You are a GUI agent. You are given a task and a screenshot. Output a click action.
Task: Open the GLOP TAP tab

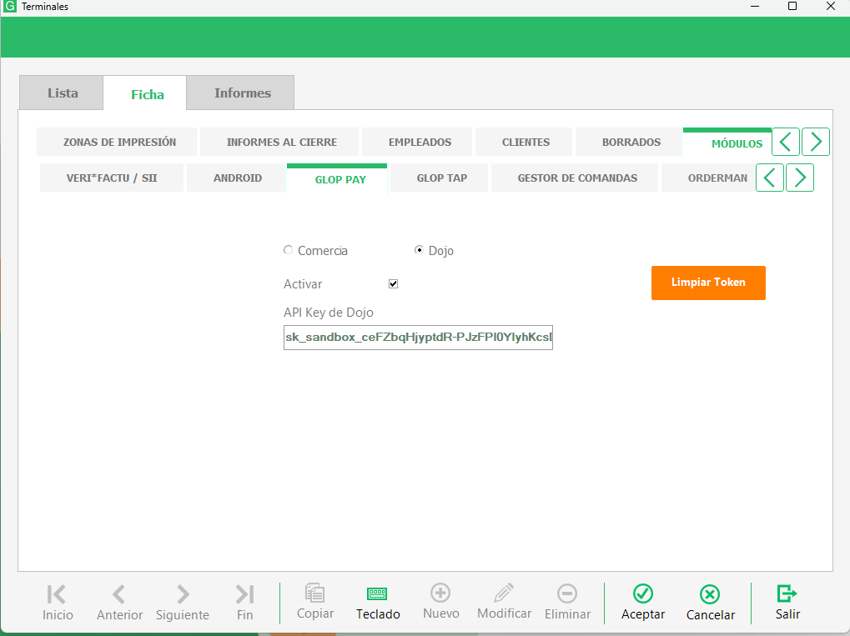pyautogui.click(x=440, y=178)
